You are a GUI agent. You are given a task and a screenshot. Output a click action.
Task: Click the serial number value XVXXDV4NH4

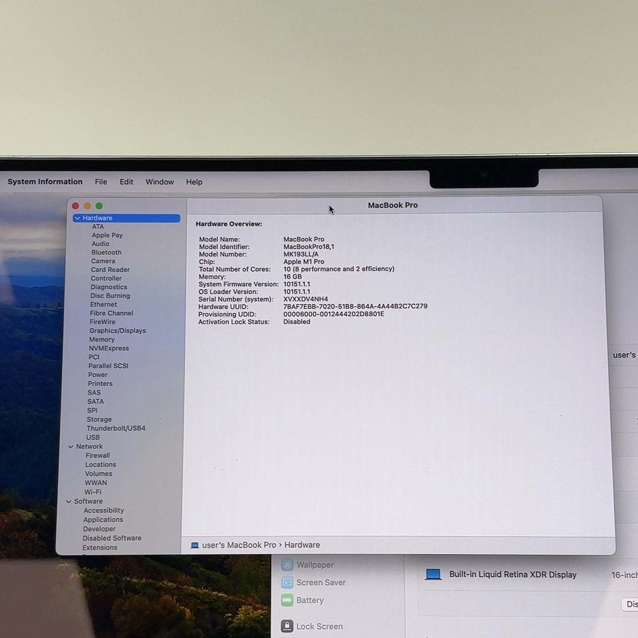305,299
